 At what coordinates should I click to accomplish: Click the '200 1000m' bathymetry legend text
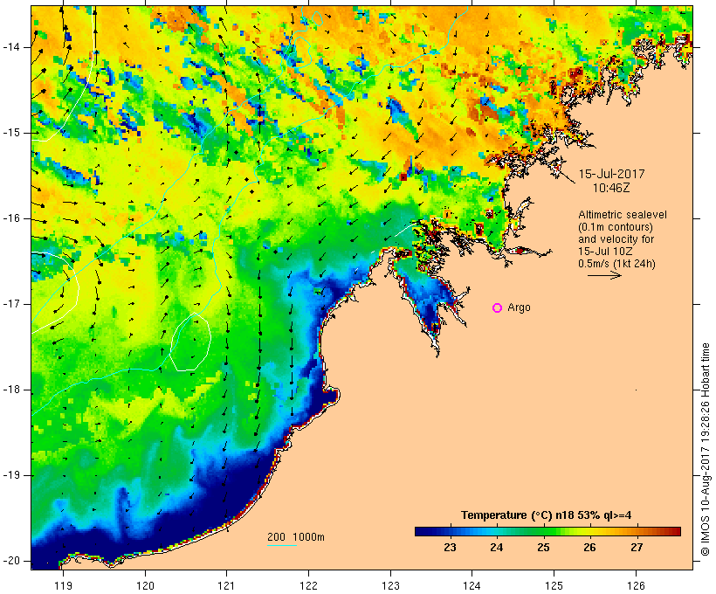click(x=296, y=537)
